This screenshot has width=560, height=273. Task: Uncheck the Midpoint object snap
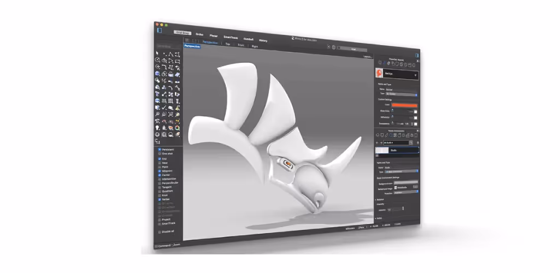tap(160, 171)
